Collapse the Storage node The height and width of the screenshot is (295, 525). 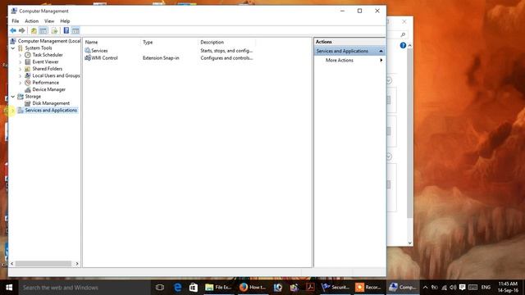tap(13, 97)
